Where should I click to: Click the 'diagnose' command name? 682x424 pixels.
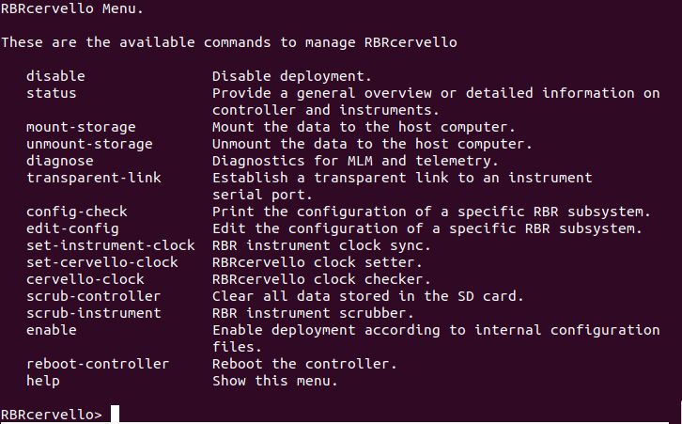click(59, 161)
